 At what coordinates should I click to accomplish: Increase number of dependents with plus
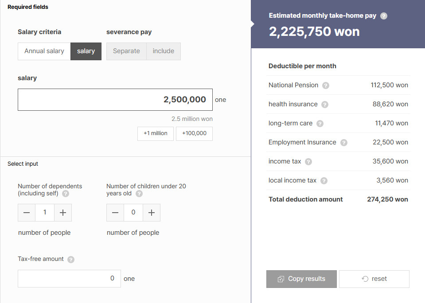click(63, 213)
